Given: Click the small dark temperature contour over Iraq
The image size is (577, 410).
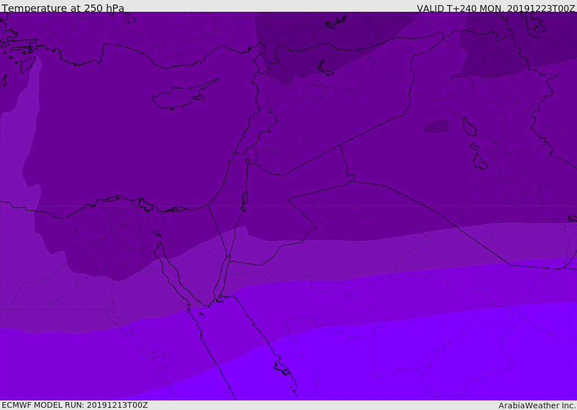Looking at the screenshot, I should (436, 127).
